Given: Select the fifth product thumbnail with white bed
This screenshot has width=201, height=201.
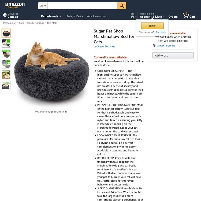Looking at the screenshot, I should click(x=6, y=75).
